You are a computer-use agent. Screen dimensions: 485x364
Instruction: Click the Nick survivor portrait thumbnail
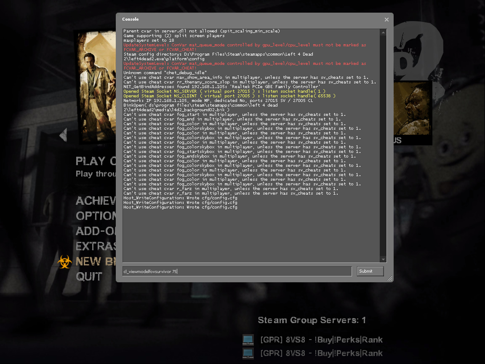pos(96,87)
